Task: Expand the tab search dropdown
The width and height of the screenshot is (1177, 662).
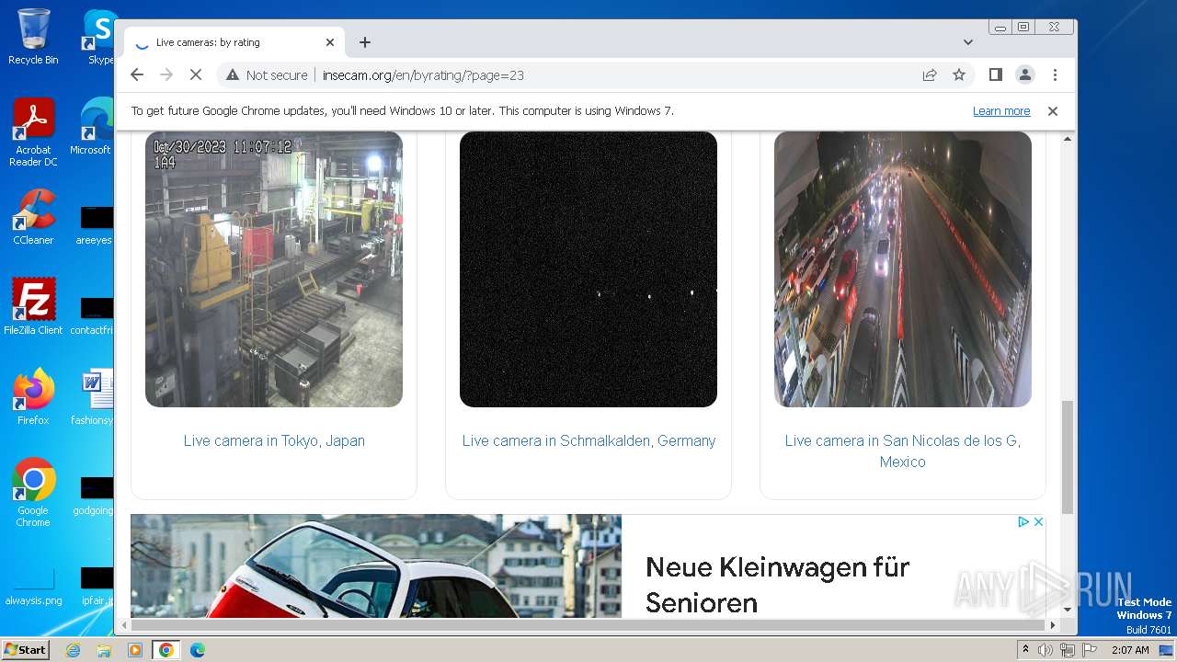Action: 967,42
